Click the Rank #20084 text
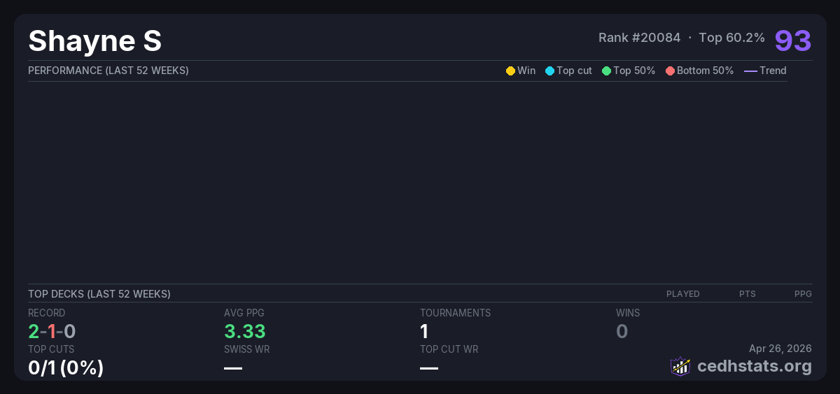840x394 pixels. pos(639,38)
